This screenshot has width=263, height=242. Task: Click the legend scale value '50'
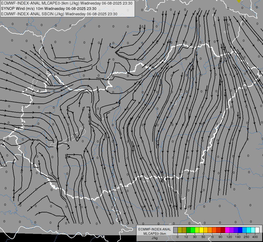(203, 237)
